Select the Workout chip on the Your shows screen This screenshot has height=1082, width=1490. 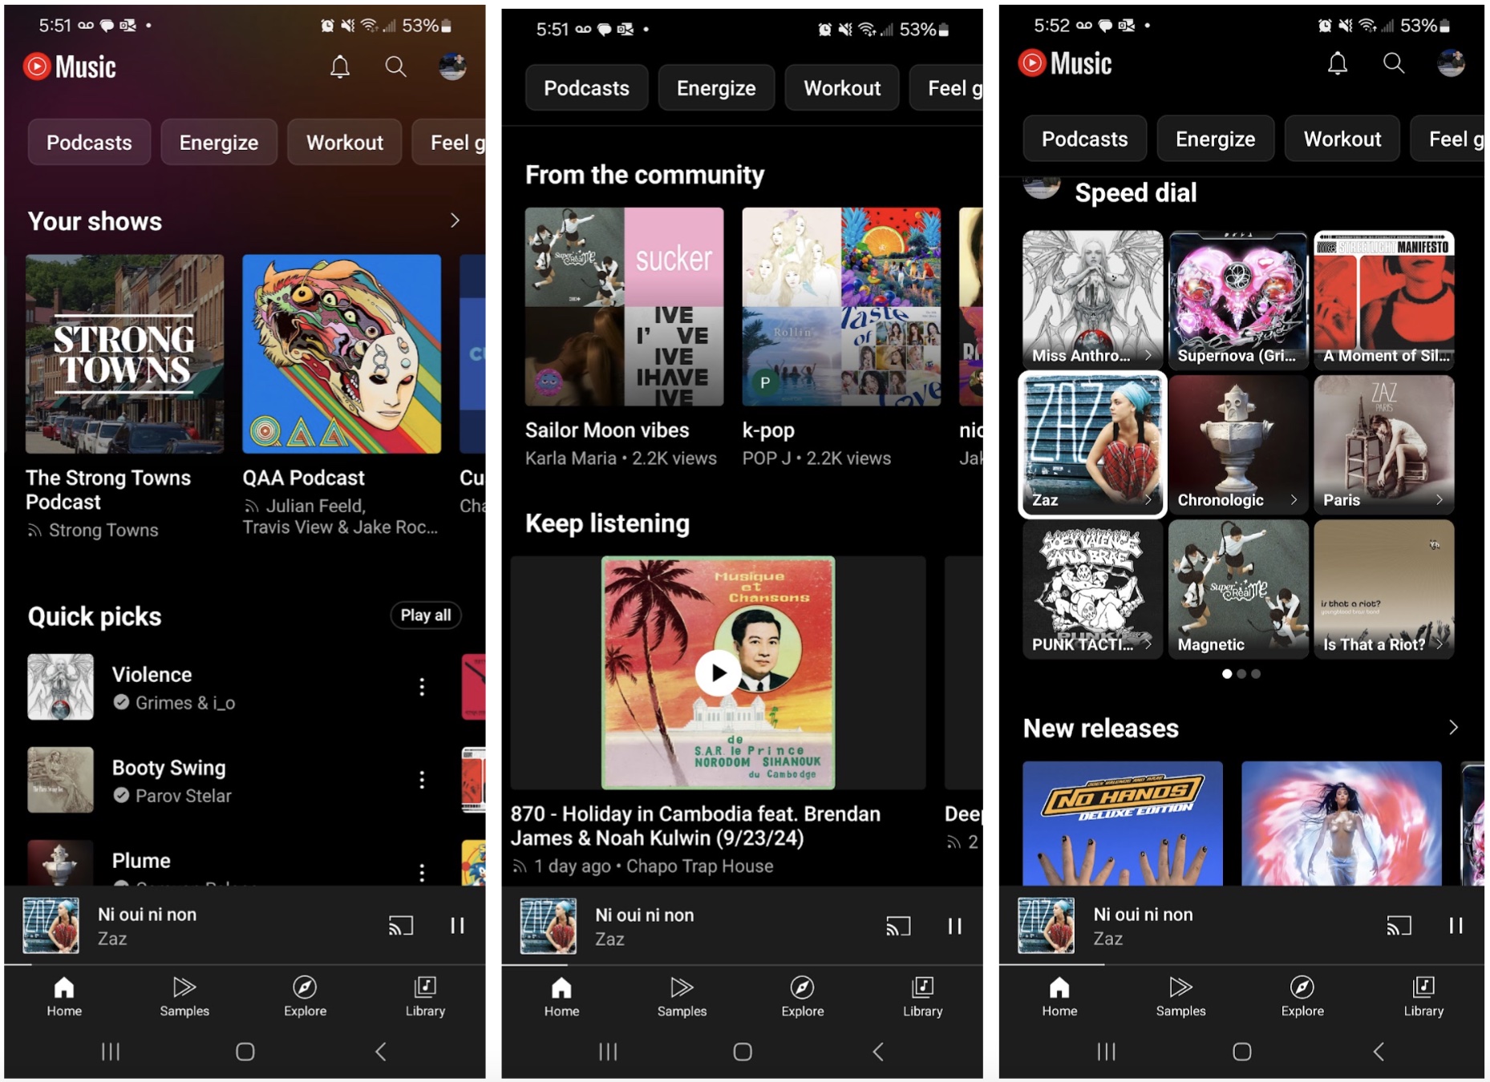point(345,143)
